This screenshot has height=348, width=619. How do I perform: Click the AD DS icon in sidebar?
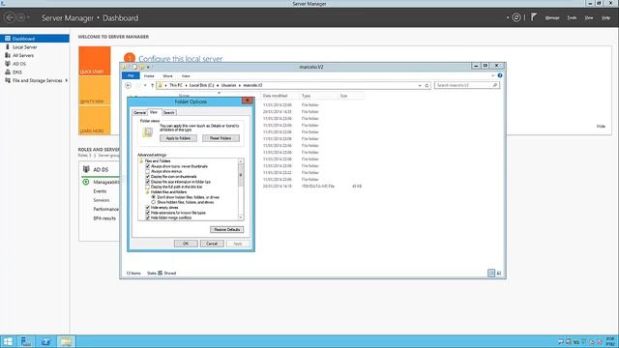click(x=8, y=64)
